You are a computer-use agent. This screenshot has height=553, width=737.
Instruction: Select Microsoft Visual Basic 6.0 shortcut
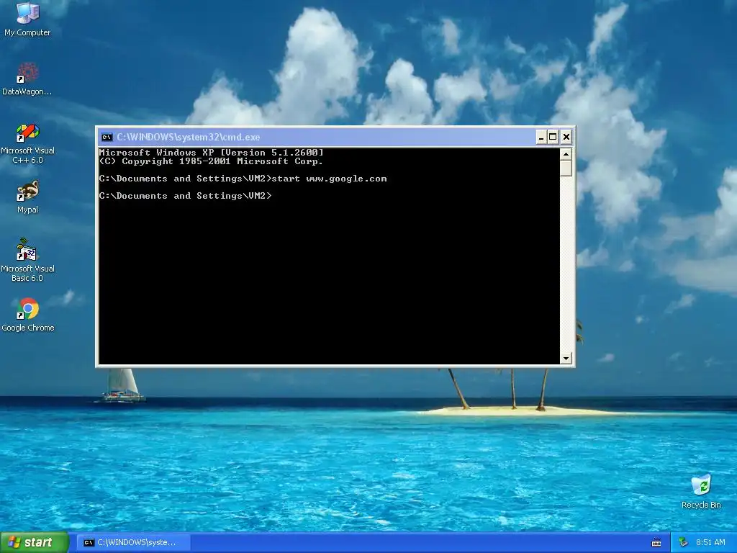tap(27, 260)
